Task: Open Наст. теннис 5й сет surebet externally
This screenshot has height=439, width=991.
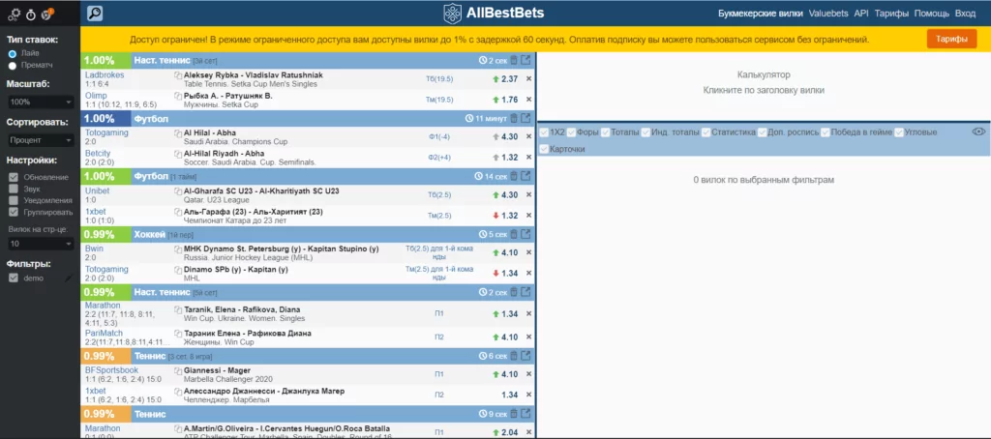Action: 526,292
